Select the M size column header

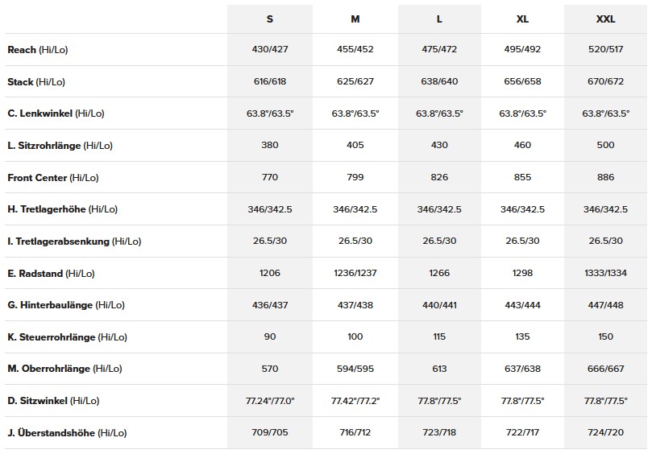[355, 19]
